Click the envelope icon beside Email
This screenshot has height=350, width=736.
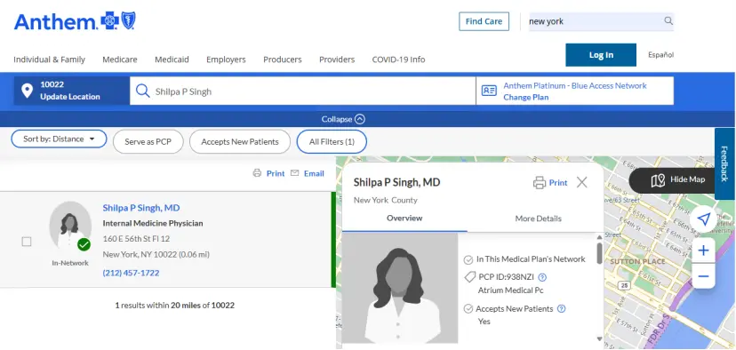pyautogui.click(x=295, y=173)
